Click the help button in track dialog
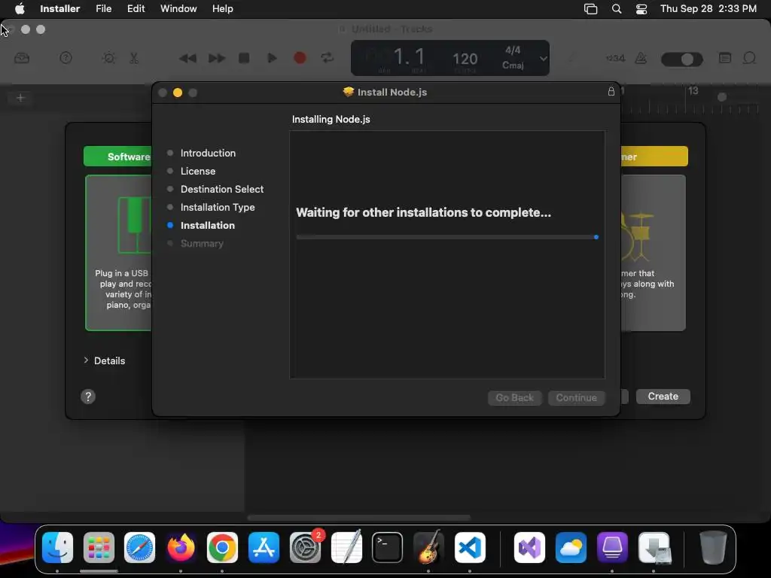Screen dimensions: 771x578 [88, 397]
